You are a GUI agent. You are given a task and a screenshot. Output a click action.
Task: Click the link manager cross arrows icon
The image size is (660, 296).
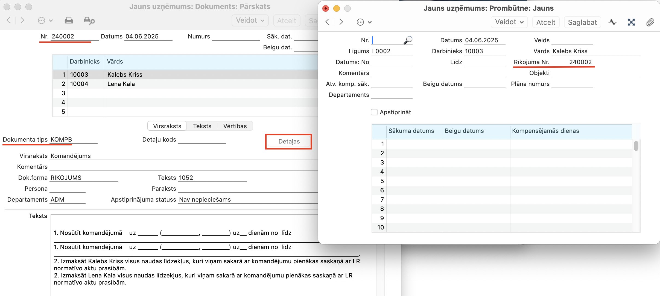[x=631, y=22]
